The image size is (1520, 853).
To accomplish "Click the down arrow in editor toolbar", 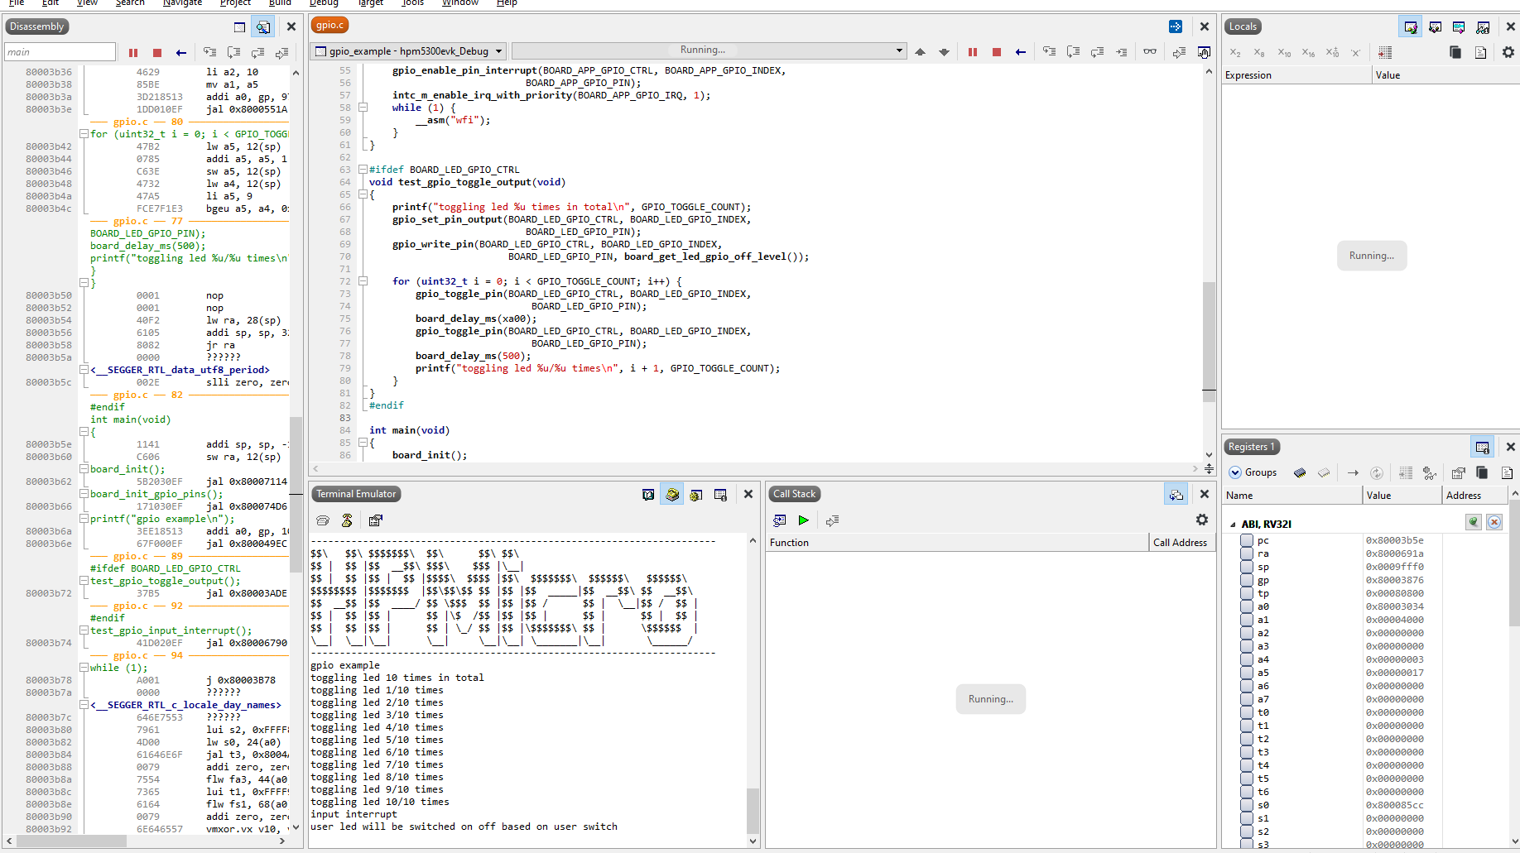I will (944, 51).
